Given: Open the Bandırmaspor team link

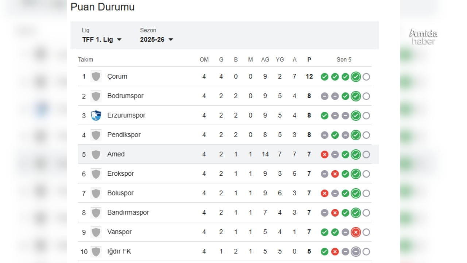Looking at the screenshot, I should coord(128,213).
